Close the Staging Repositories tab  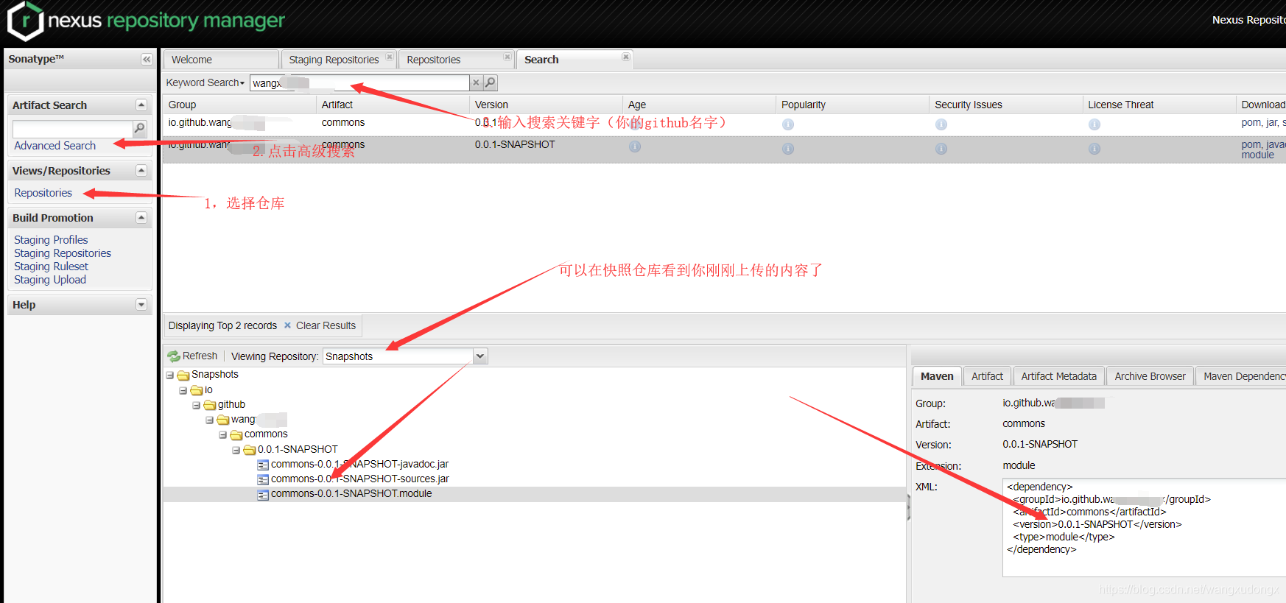tap(390, 57)
